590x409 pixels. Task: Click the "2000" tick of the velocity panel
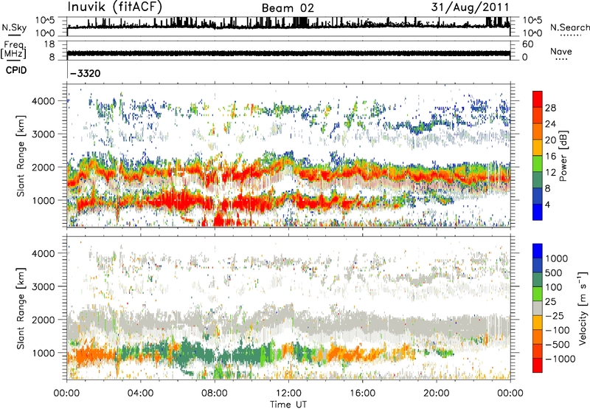click(x=44, y=320)
